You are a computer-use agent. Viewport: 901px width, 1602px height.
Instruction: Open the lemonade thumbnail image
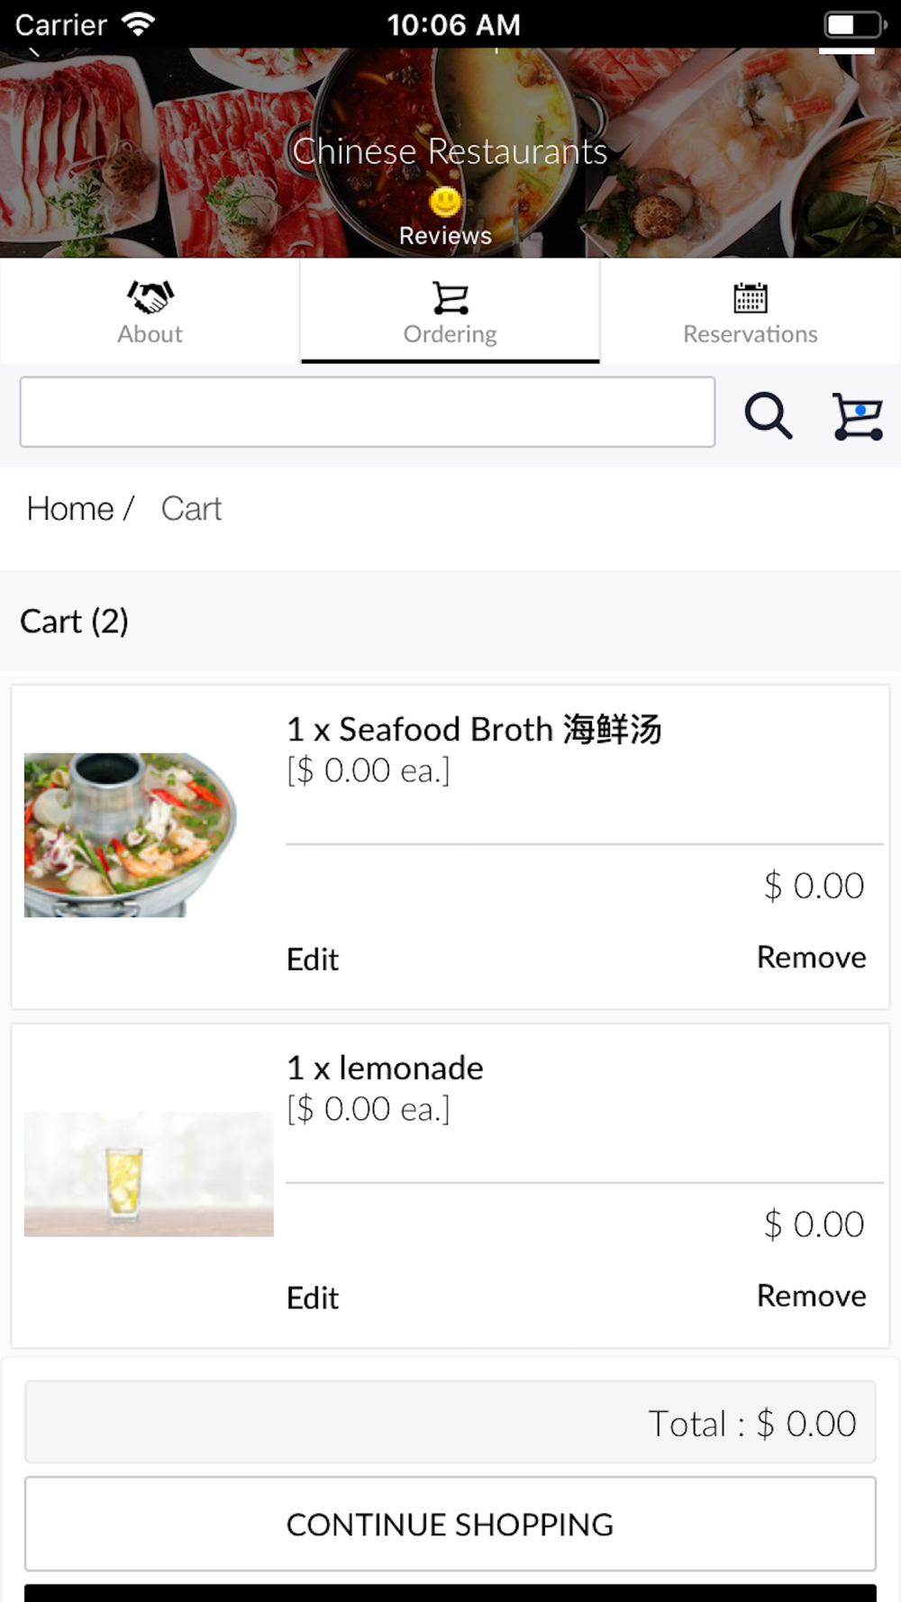[x=149, y=1173]
